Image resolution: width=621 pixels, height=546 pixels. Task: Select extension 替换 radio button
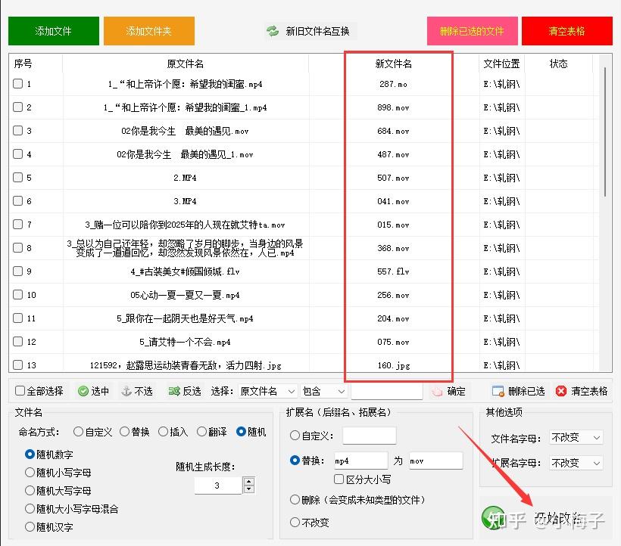[x=295, y=461]
